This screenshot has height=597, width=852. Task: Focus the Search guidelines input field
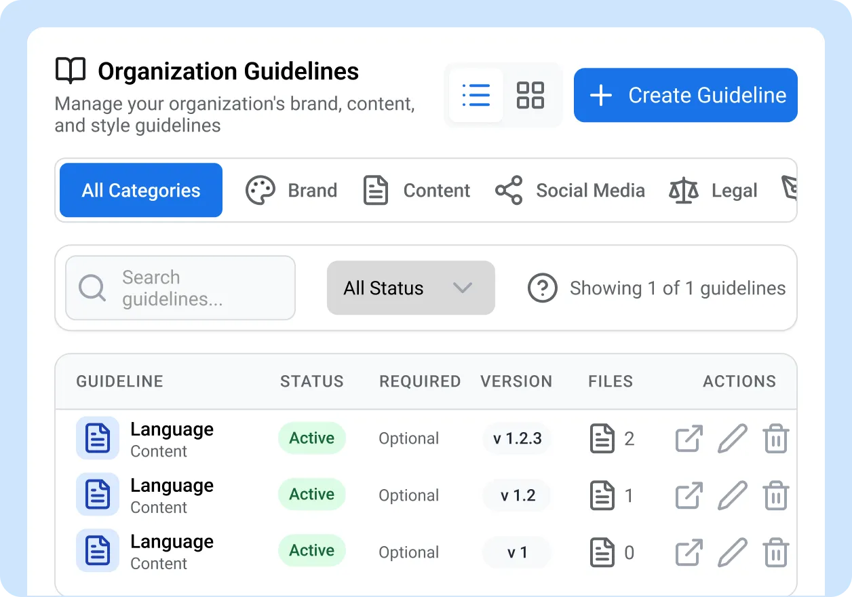coord(180,288)
